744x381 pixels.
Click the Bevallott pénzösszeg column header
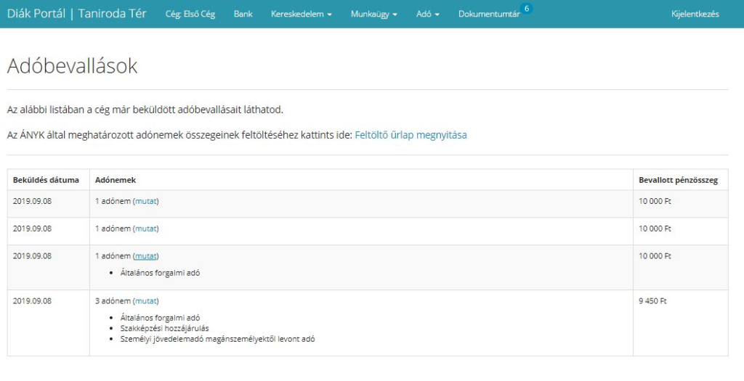pyautogui.click(x=678, y=180)
